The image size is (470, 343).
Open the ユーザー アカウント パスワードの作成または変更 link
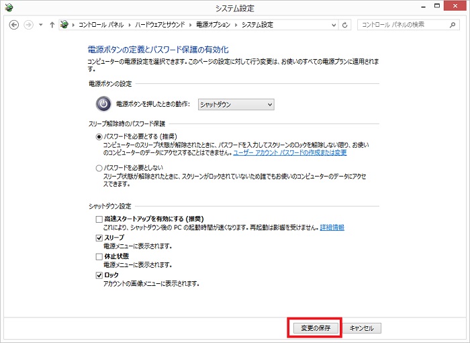click(x=289, y=153)
